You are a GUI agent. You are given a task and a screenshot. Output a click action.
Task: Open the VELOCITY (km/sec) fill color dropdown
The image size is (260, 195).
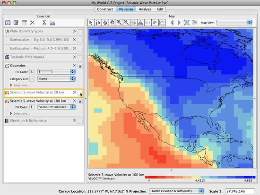[x=56, y=107]
